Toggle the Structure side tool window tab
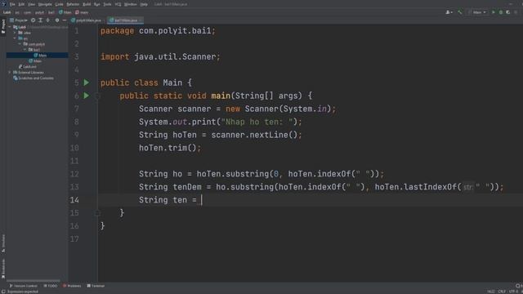This screenshot has height=294, width=523. [3, 243]
